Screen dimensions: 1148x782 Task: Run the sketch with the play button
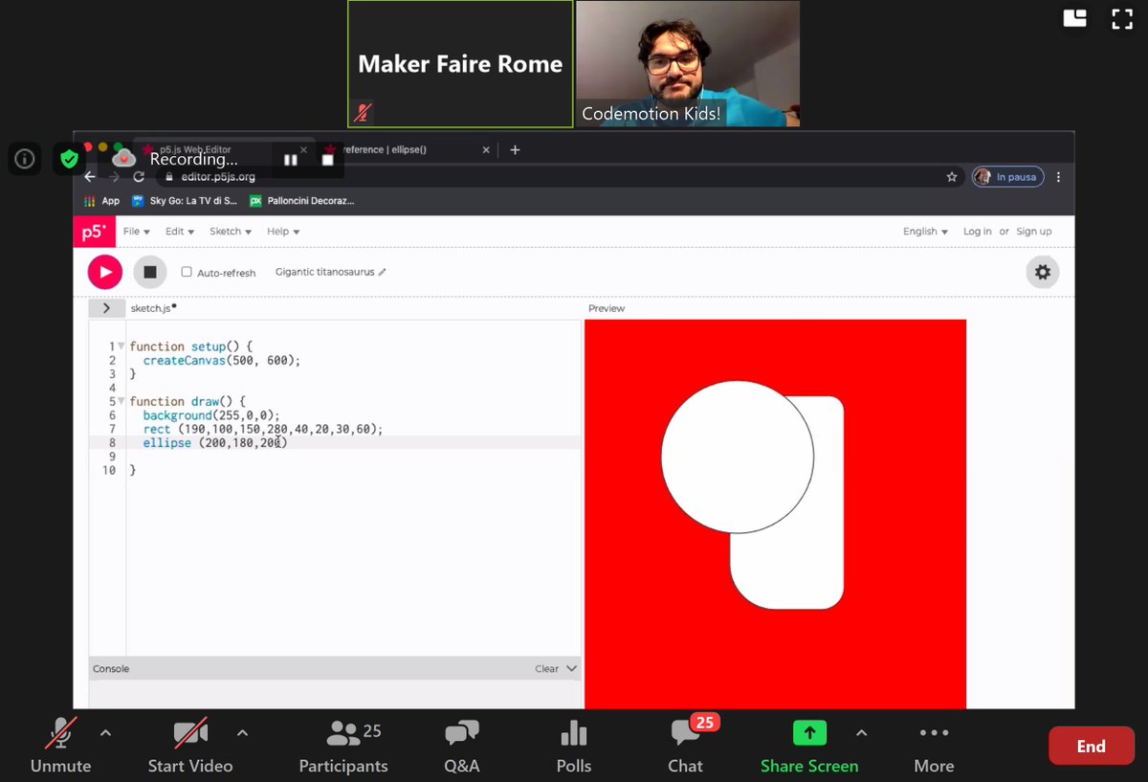(x=105, y=272)
